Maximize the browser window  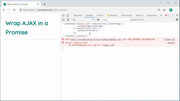(168, 3)
